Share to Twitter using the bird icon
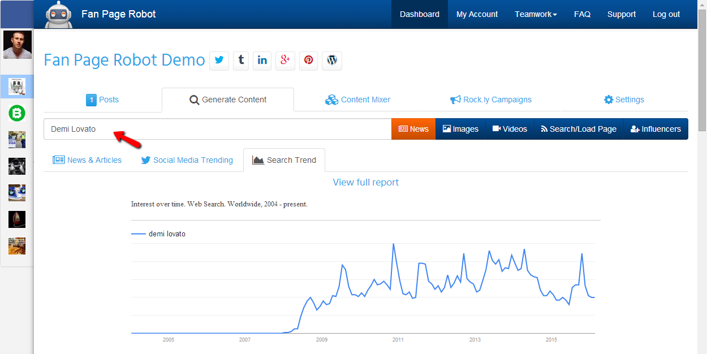The width and height of the screenshot is (707, 354). pyautogui.click(x=219, y=61)
